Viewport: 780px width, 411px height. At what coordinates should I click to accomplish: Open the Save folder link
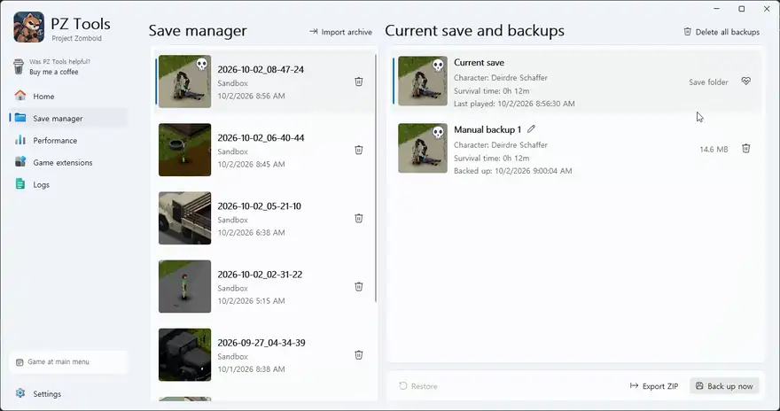(x=708, y=82)
